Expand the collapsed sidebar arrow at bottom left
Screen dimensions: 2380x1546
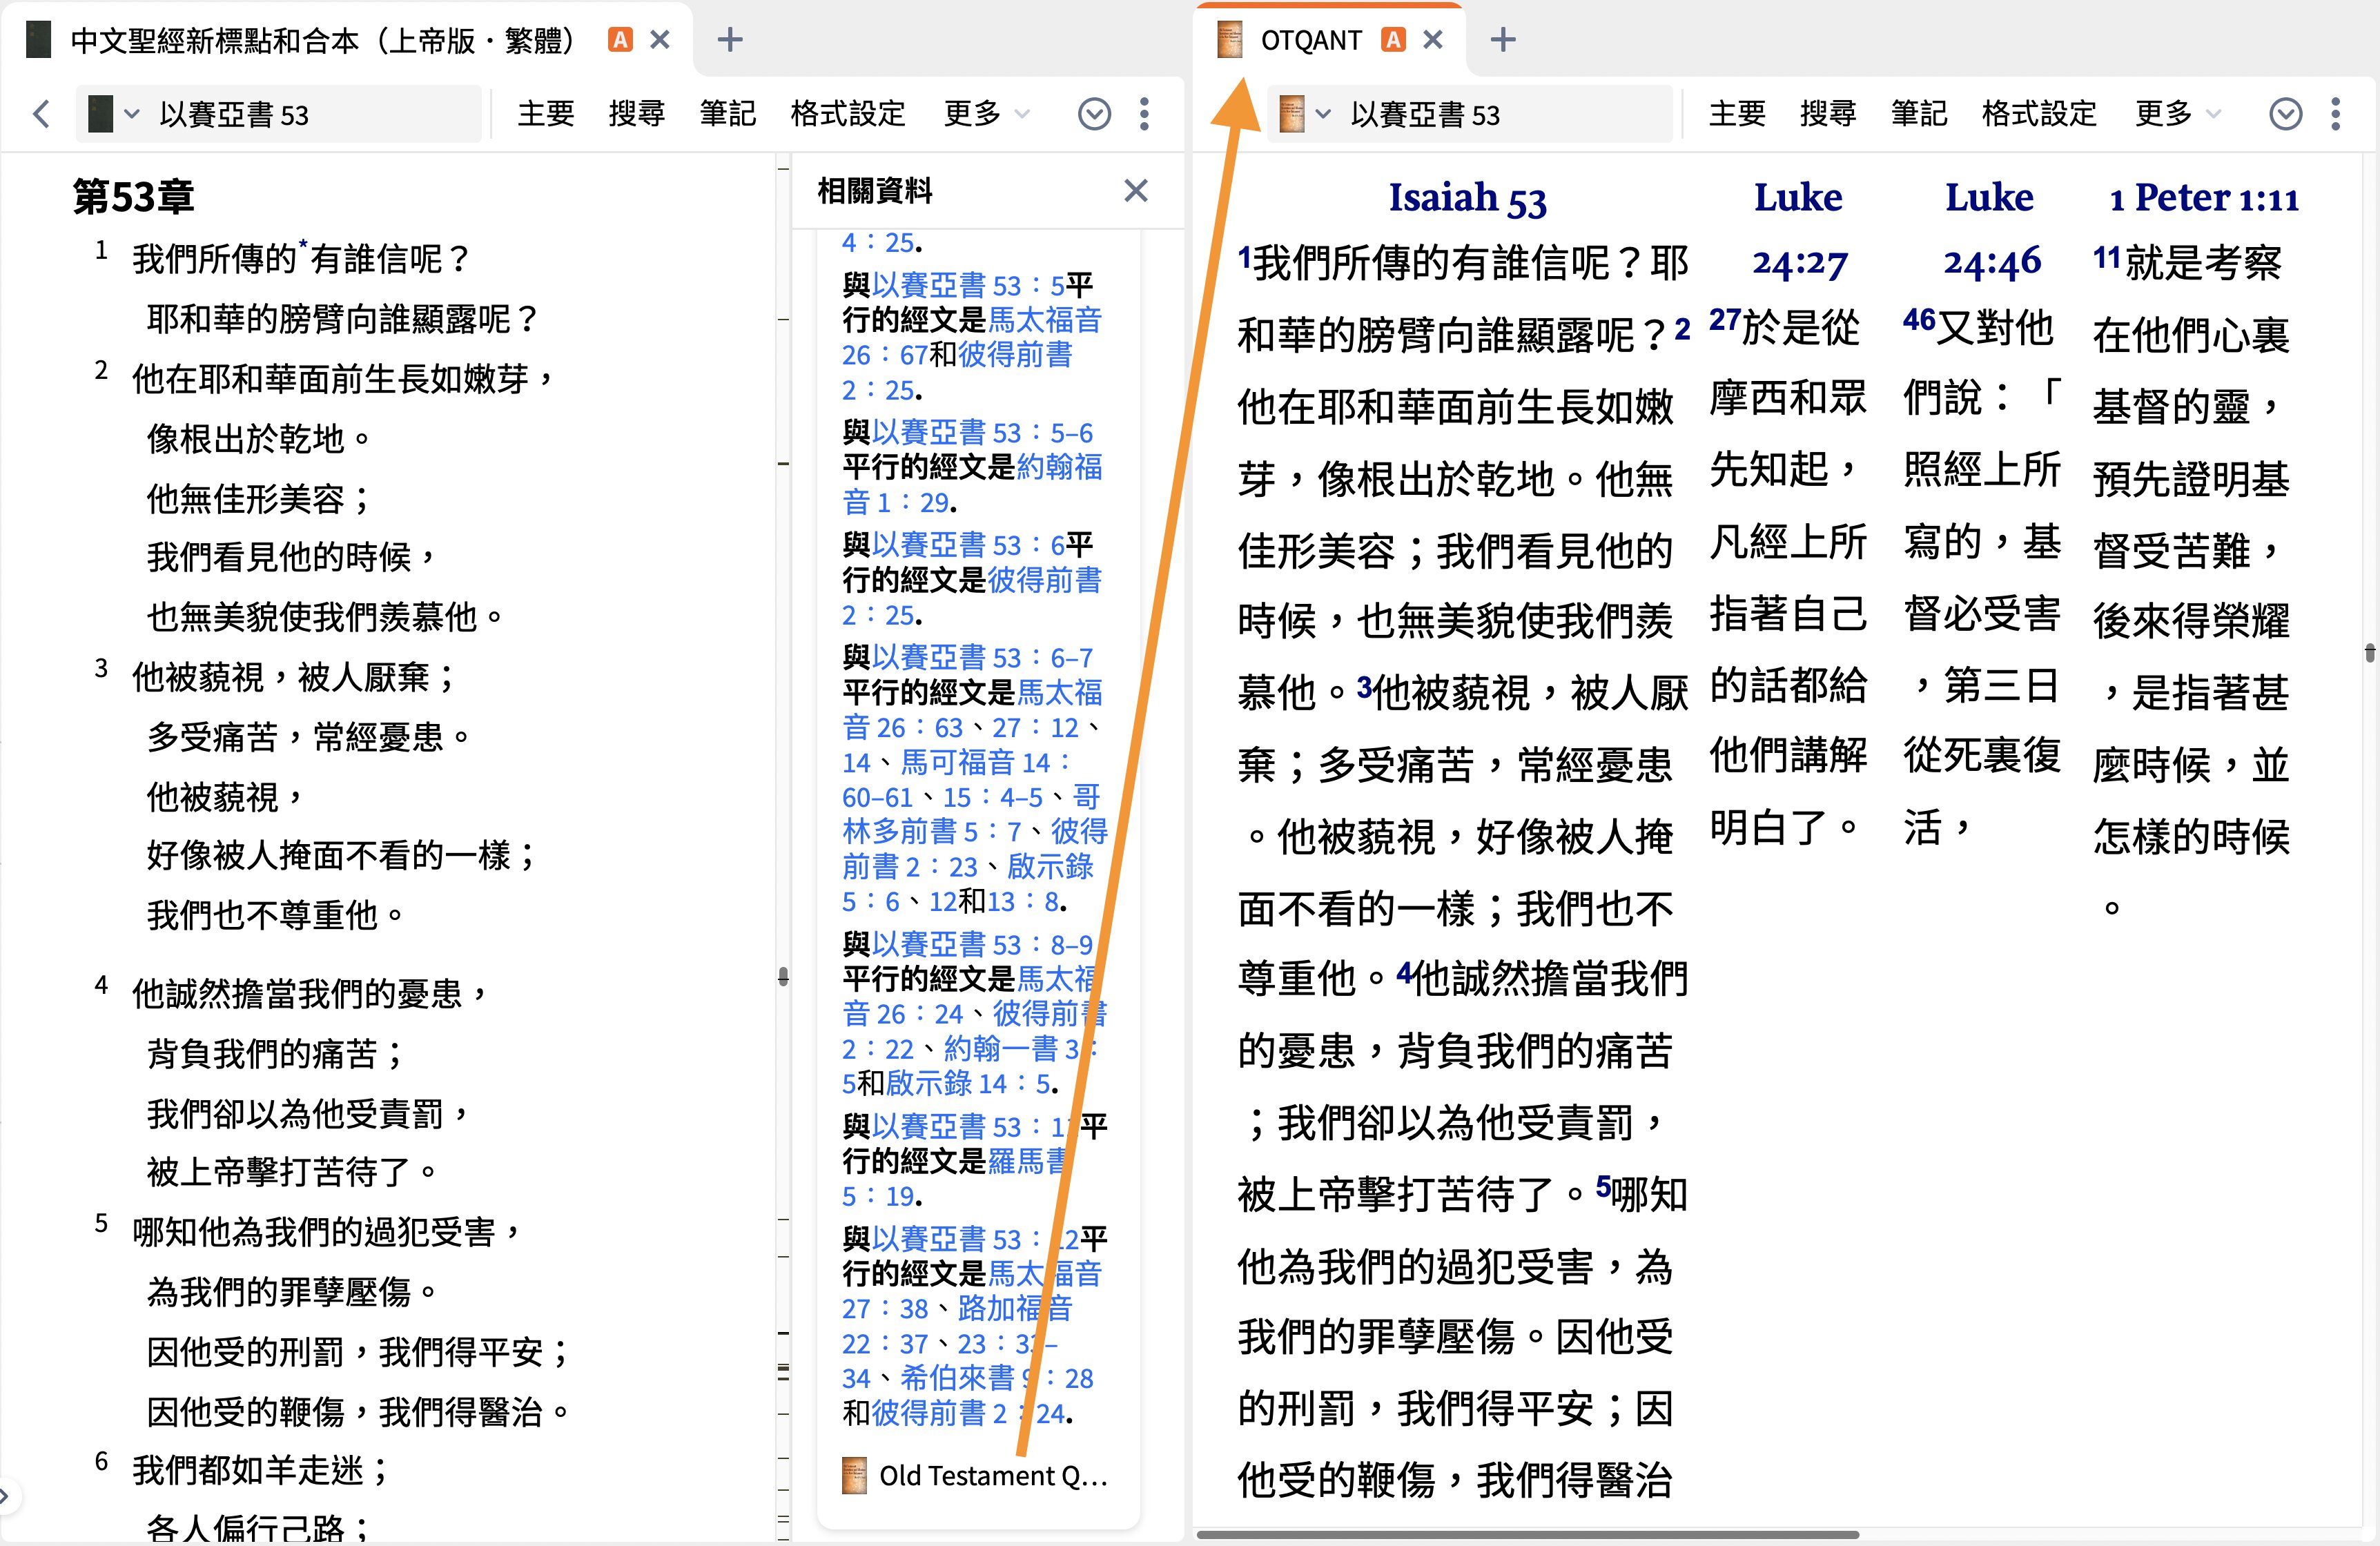(5, 1496)
